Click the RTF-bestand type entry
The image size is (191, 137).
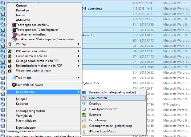(x=172, y=104)
